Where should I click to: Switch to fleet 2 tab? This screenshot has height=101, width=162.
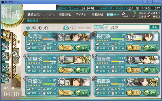coord(34,28)
